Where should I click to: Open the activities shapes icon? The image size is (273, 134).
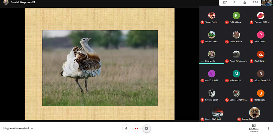pyautogui.click(x=245, y=2)
